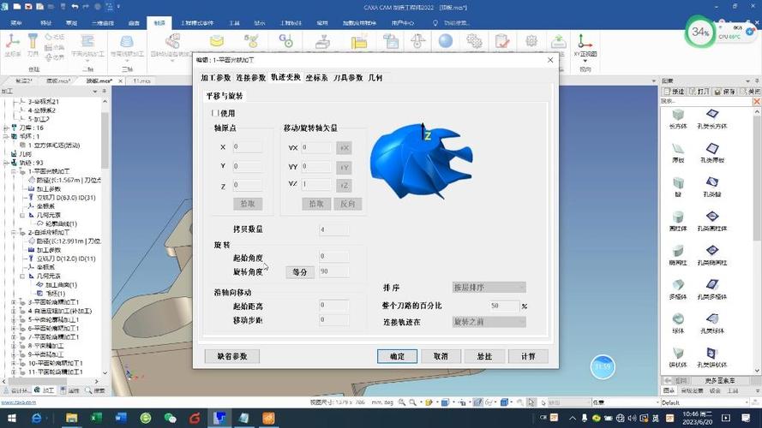Click the contour roughing layered-cone ribbon icon
The height and width of the screenshot is (428, 762).
pos(127,42)
